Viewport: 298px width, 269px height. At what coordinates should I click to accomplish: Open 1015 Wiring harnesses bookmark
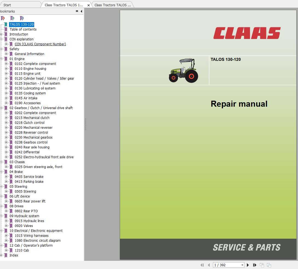(31, 236)
